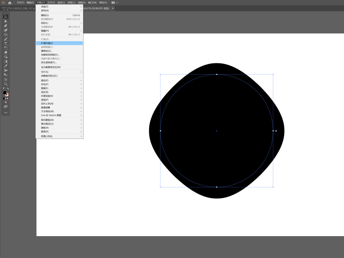Select the Selection tool (black arrow)
344x258 pixels.
click(x=6, y=17)
